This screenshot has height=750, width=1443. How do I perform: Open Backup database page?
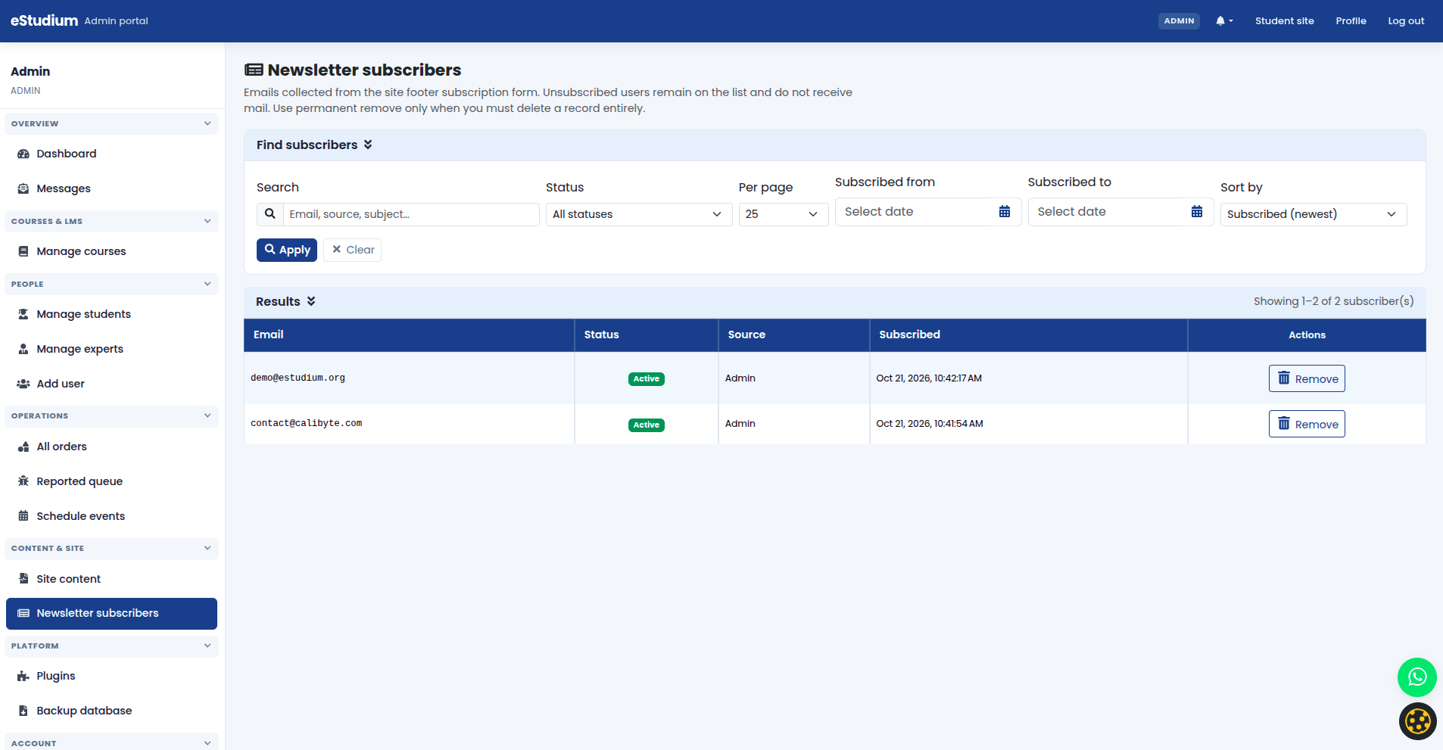[x=111, y=711]
